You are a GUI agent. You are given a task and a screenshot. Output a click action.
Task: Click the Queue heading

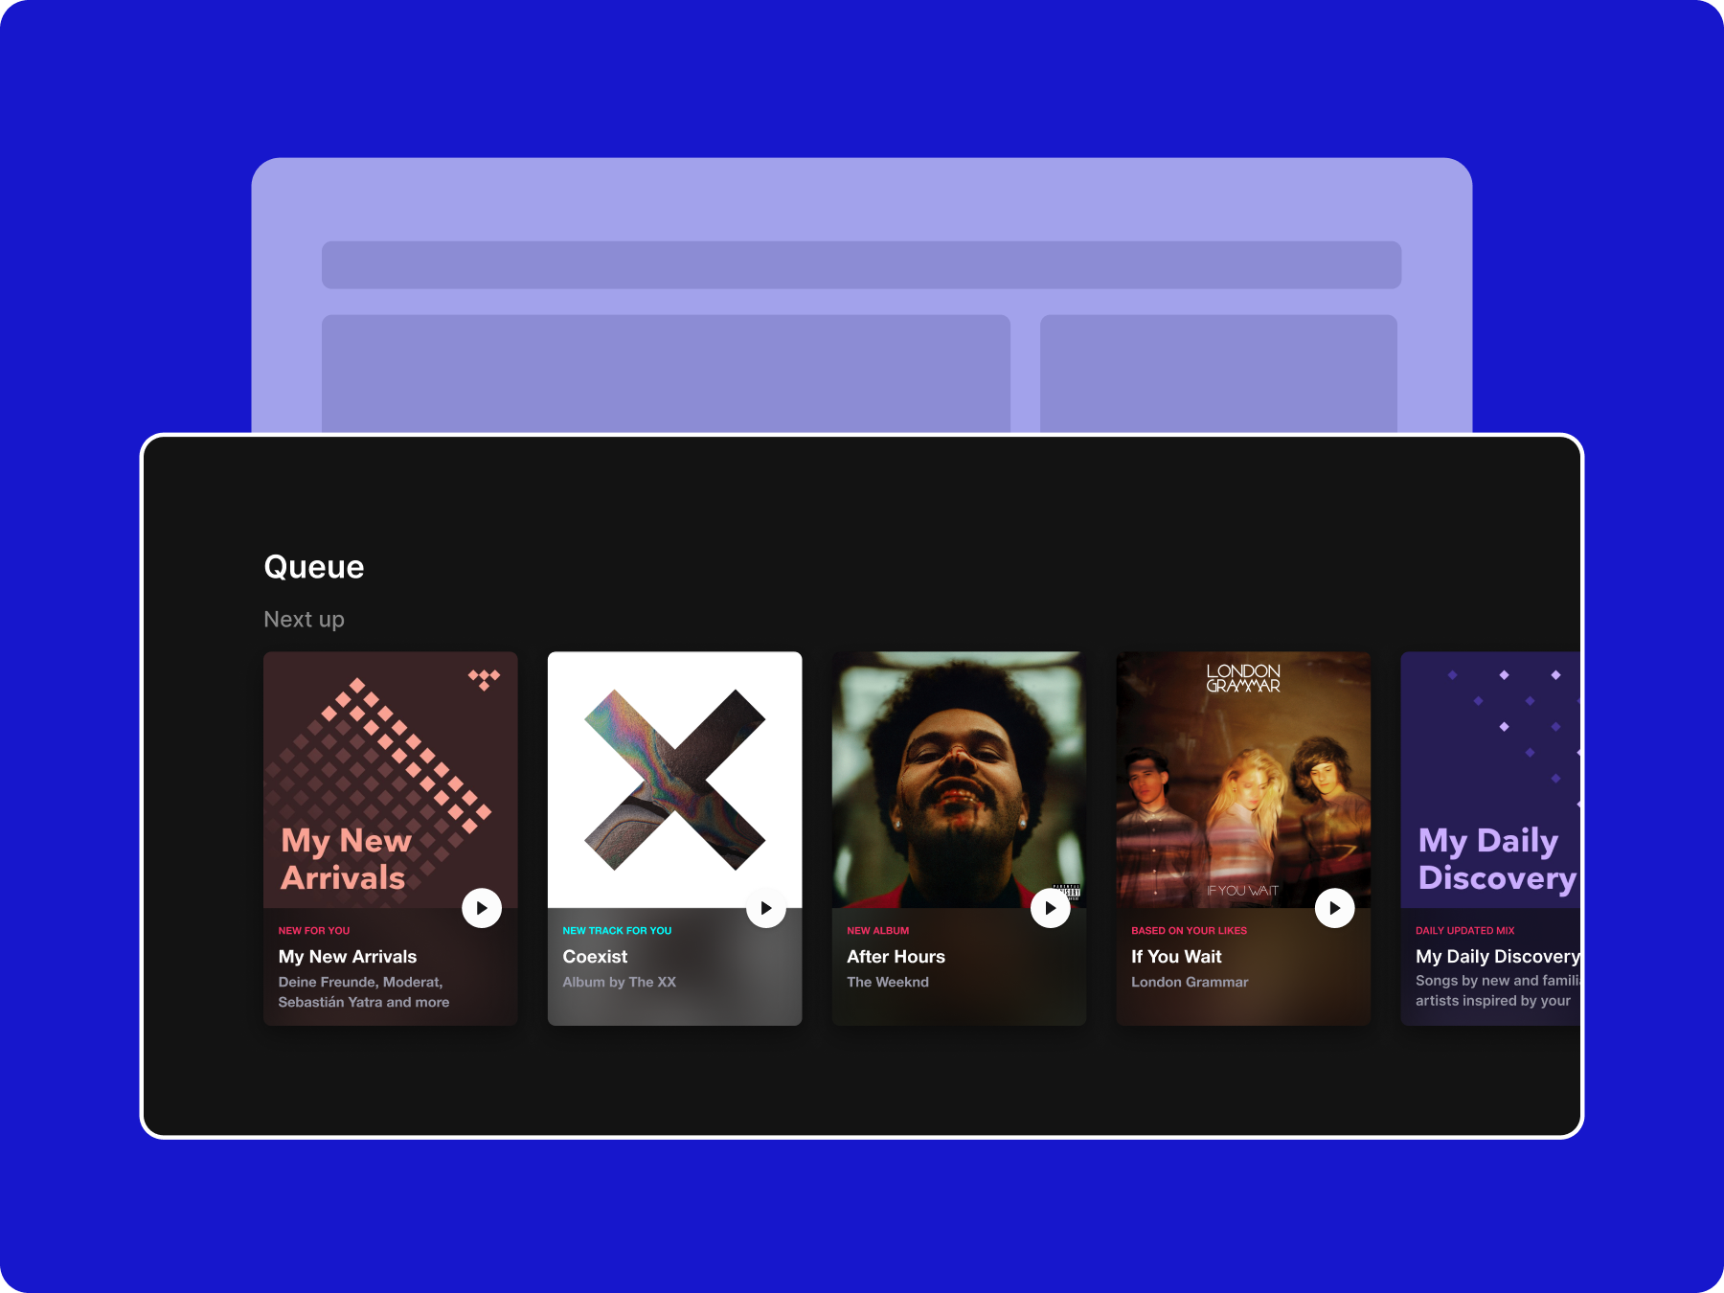pos(313,567)
